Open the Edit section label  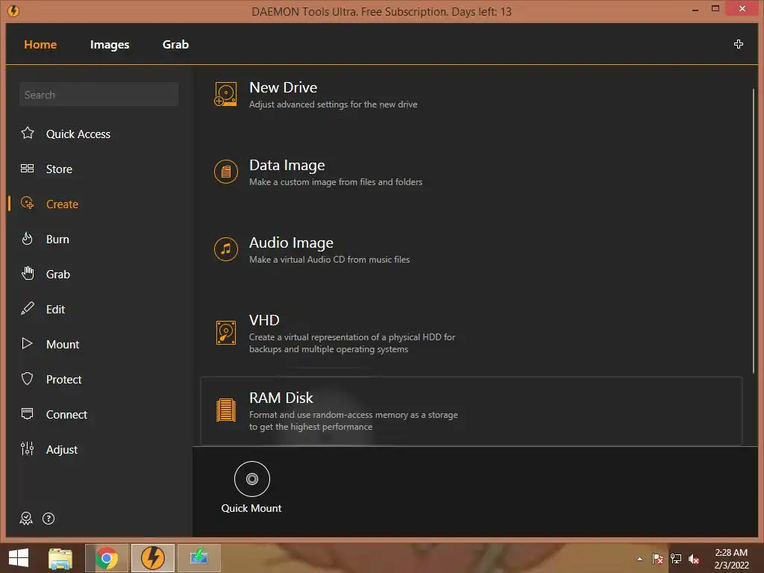[55, 310]
